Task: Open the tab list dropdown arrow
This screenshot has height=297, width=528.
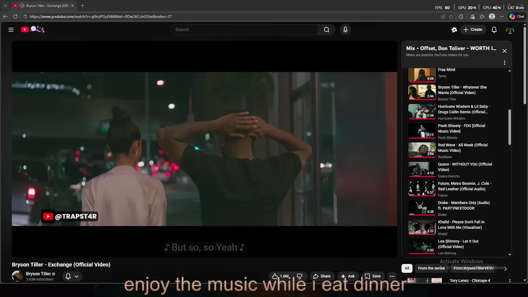Action: (5, 6)
